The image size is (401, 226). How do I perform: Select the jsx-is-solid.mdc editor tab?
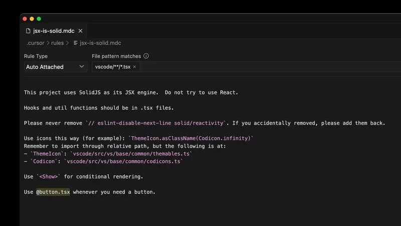click(x=54, y=31)
